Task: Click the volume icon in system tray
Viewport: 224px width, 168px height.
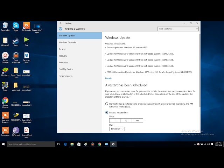Action: pyautogui.click(x=209, y=144)
